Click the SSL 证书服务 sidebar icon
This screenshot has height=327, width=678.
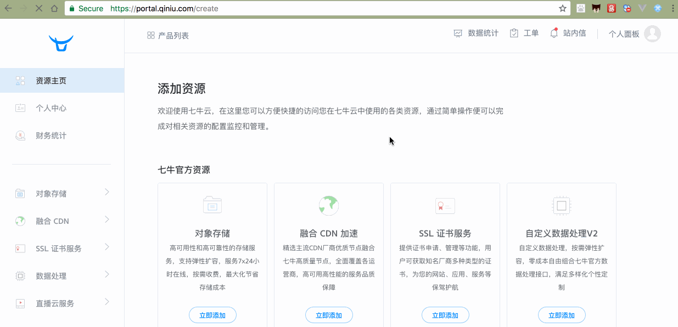tap(20, 249)
